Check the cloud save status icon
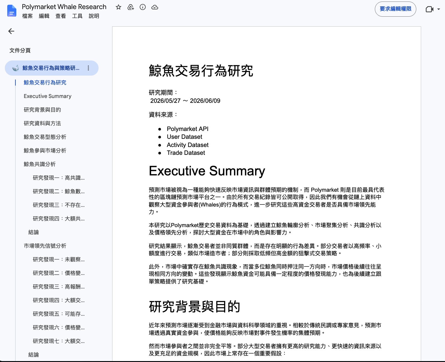445x362 pixels. pos(155,7)
